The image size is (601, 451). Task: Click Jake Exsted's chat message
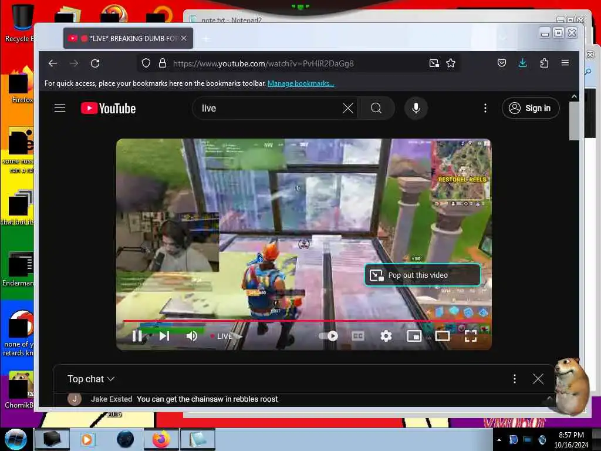207,399
